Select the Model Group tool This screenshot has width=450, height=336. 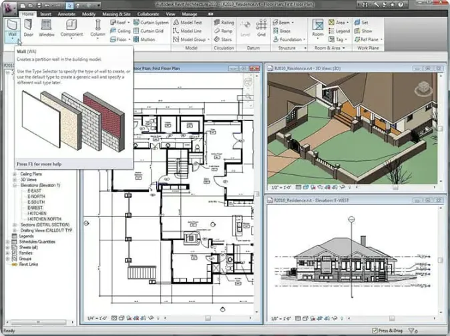tap(189, 39)
